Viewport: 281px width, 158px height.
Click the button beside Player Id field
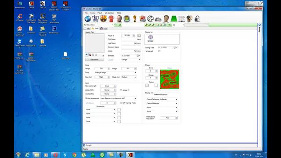[139, 36]
